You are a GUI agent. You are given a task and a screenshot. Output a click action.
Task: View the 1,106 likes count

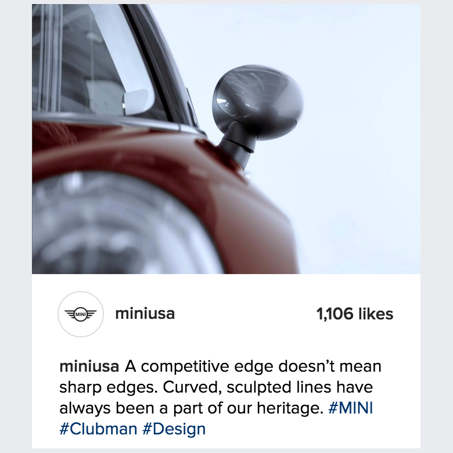(x=354, y=314)
